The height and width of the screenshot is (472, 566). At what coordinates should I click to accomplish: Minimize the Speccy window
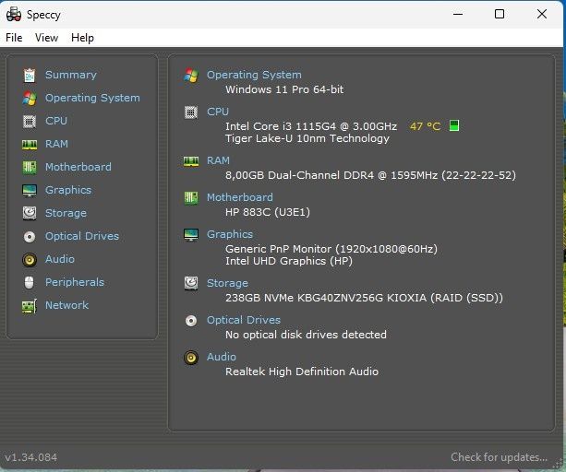click(458, 14)
